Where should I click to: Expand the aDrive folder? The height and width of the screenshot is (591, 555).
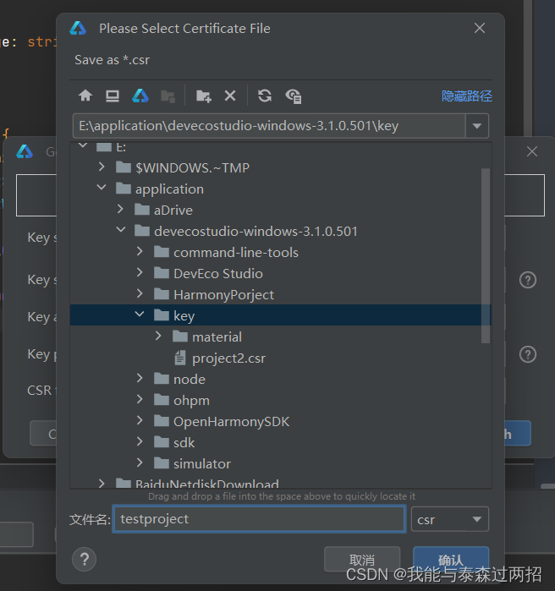pos(120,209)
